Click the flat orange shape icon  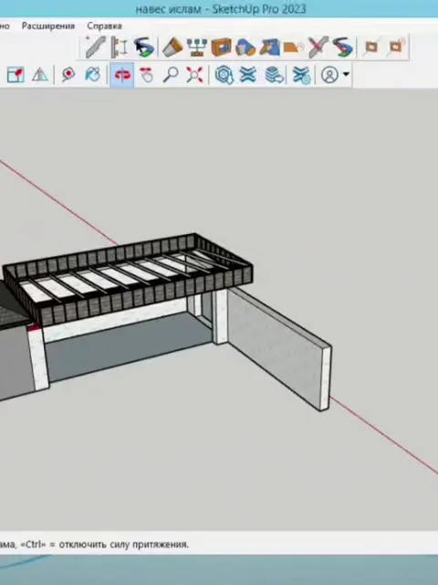pos(294,47)
